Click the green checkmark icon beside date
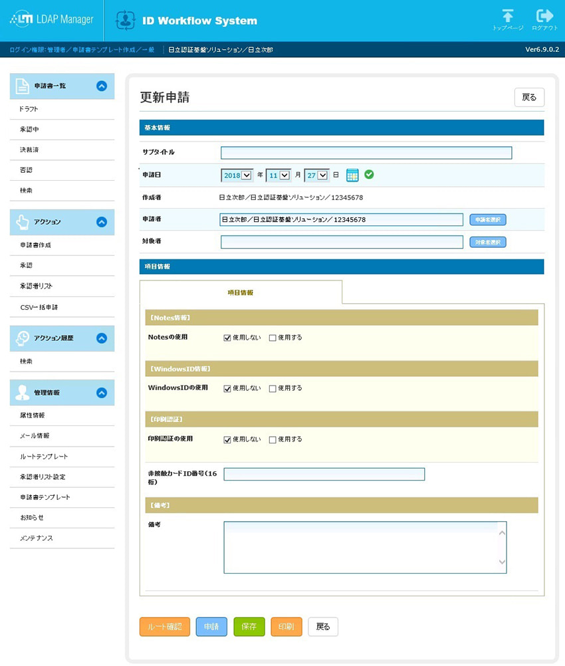Screen dimensions: 565x666 point(369,174)
